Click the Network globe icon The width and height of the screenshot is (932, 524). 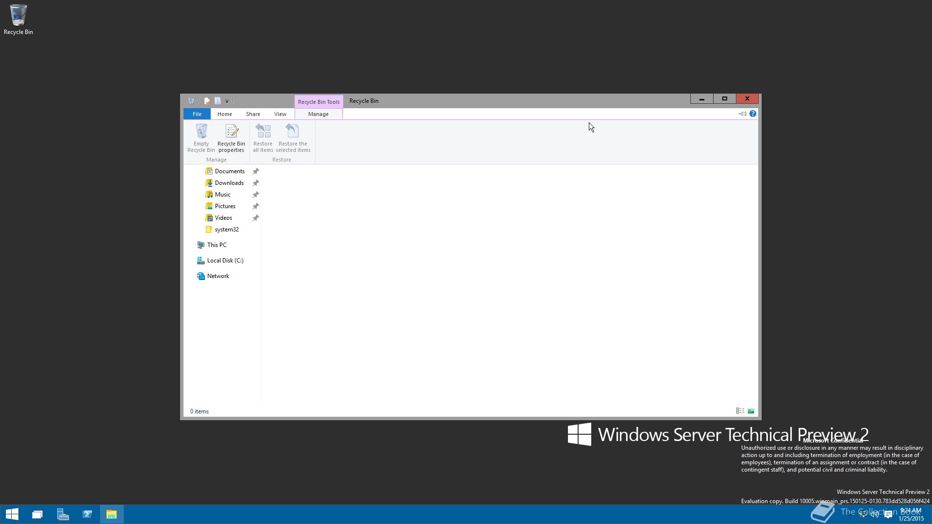[x=200, y=276]
